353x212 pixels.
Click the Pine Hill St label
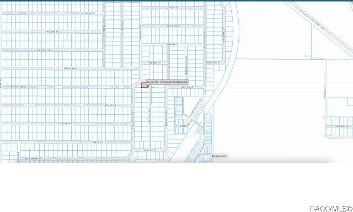tap(154, 63)
